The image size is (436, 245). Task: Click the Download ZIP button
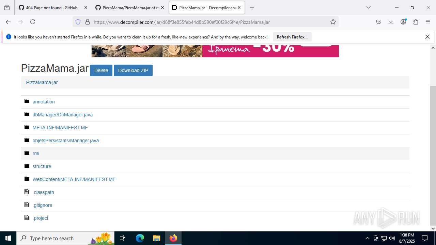pos(133,70)
